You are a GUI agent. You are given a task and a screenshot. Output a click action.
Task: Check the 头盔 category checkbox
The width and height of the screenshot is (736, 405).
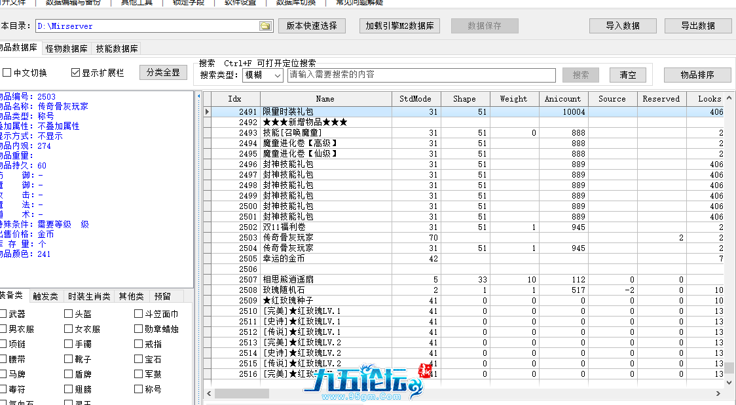pyautogui.click(x=69, y=314)
